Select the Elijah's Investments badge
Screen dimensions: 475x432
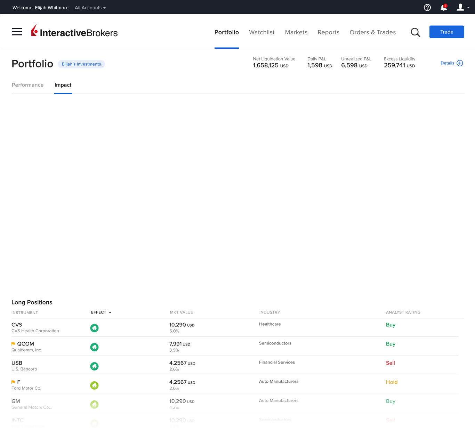[x=81, y=64]
